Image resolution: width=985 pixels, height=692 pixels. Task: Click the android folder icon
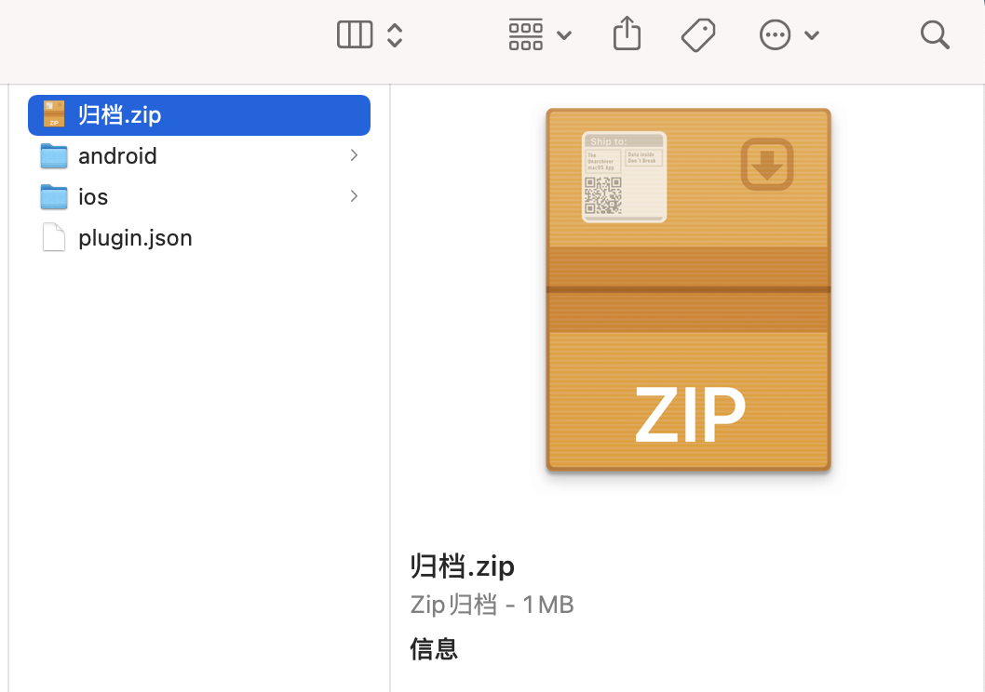[54, 156]
